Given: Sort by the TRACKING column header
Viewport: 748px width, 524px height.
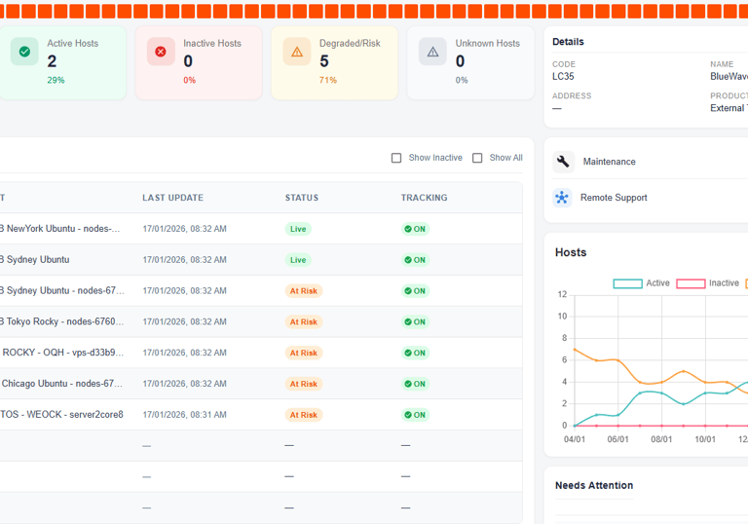Looking at the screenshot, I should point(424,198).
